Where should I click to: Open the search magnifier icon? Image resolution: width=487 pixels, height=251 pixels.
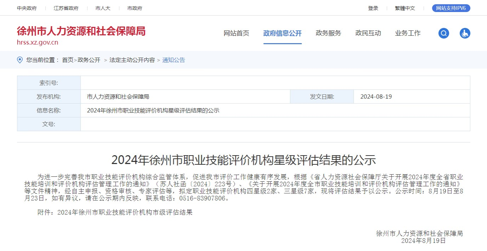(x=444, y=34)
